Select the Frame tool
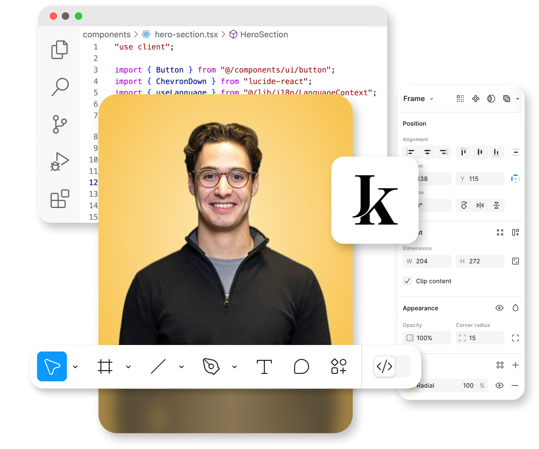This screenshot has height=449, width=539. click(105, 366)
